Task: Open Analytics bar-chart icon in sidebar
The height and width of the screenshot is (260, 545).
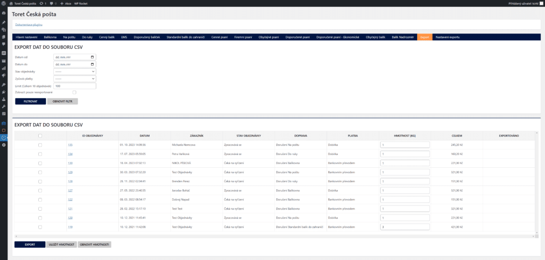Action: [x=4, y=68]
